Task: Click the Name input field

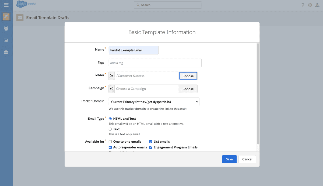Action: point(134,50)
